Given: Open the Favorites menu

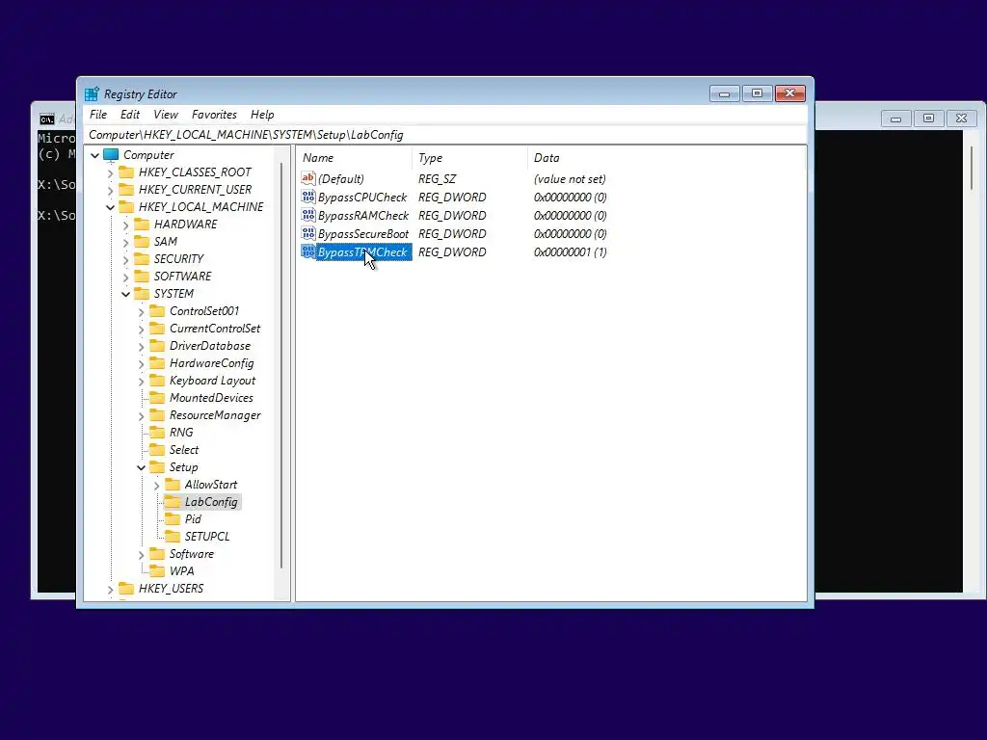Looking at the screenshot, I should (214, 115).
